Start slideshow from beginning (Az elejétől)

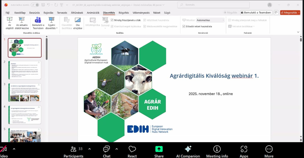[9, 20]
